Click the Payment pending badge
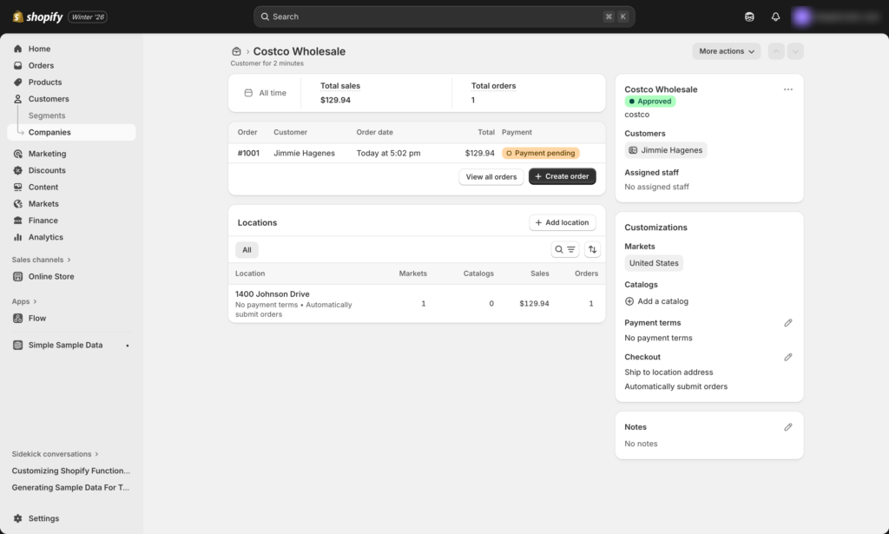Screen dimensions: 889x534 [540, 153]
